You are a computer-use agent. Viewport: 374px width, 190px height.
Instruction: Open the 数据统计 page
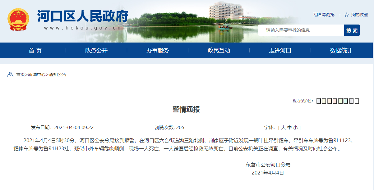[x=341, y=51]
